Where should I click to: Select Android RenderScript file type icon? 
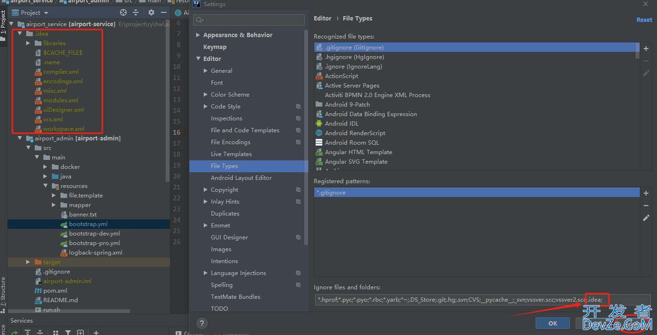tap(319, 133)
